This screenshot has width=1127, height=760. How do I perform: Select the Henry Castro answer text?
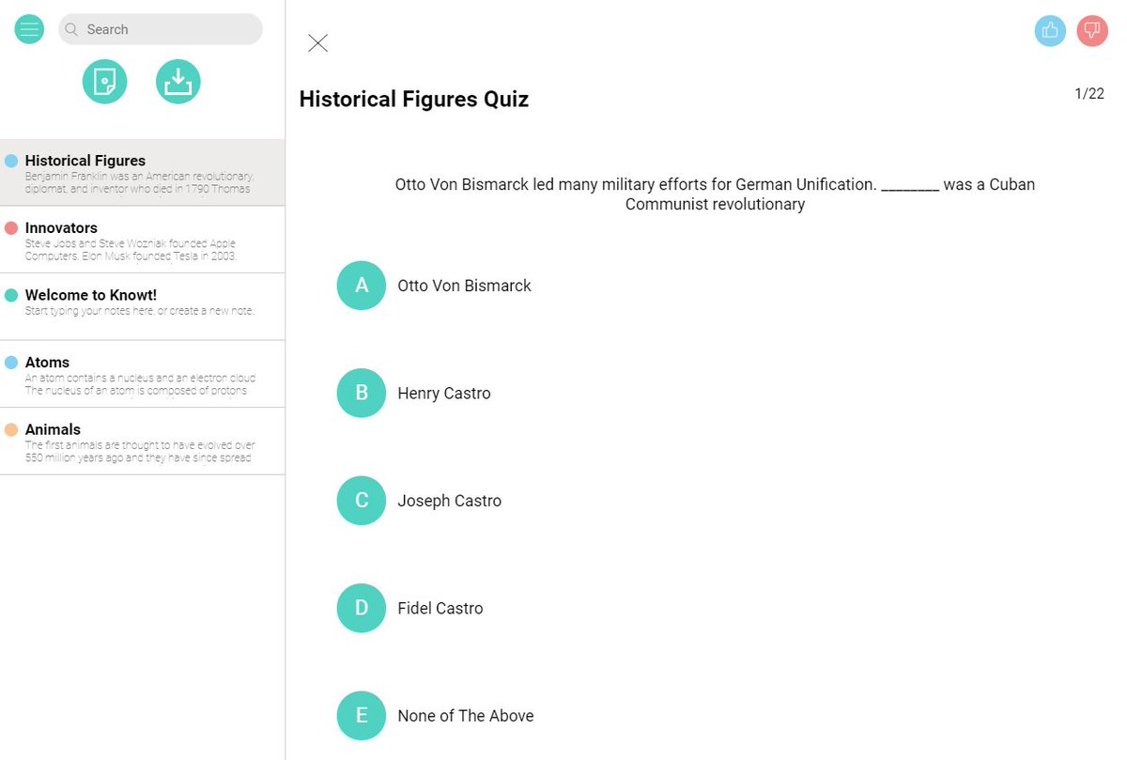click(x=444, y=394)
